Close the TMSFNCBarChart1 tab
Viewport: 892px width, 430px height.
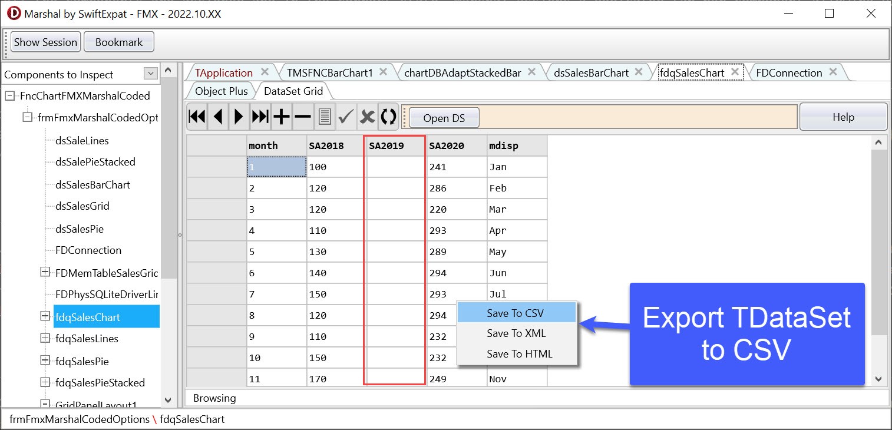pyautogui.click(x=383, y=72)
